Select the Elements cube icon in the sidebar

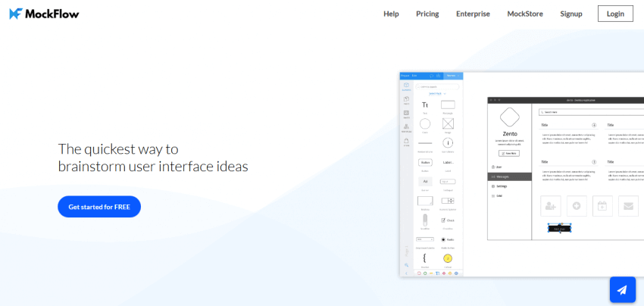[406, 86]
